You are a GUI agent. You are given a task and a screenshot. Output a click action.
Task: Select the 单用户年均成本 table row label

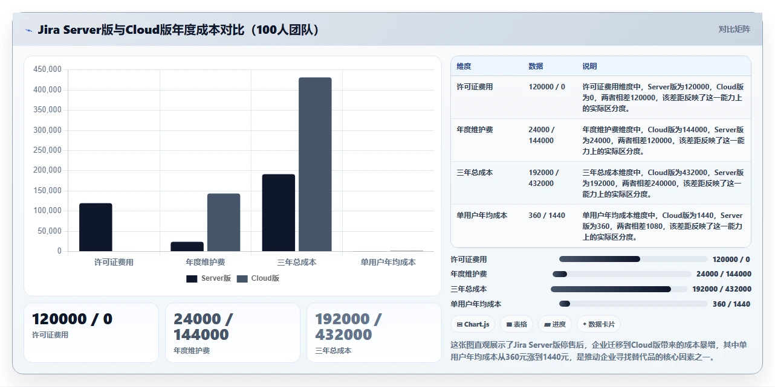(x=482, y=216)
